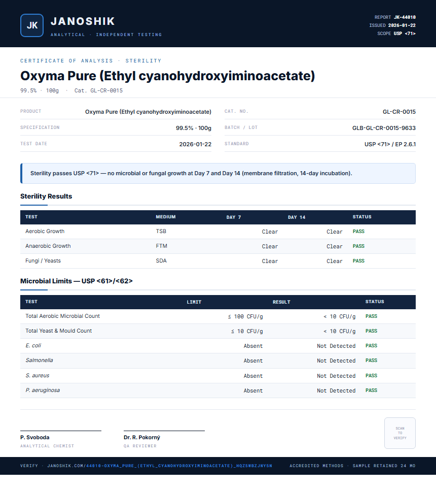Click the test date value 2026-01-22
This screenshot has height=489, width=436.
pos(195,144)
